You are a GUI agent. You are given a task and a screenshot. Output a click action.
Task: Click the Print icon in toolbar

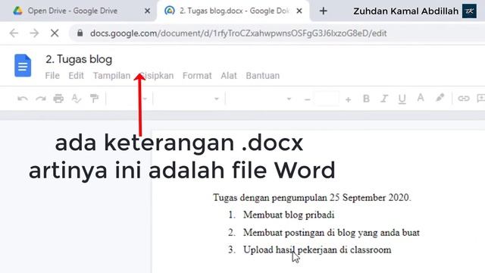click(58, 99)
